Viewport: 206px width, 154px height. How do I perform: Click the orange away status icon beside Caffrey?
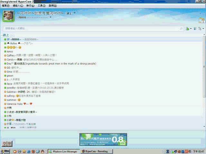(5, 56)
